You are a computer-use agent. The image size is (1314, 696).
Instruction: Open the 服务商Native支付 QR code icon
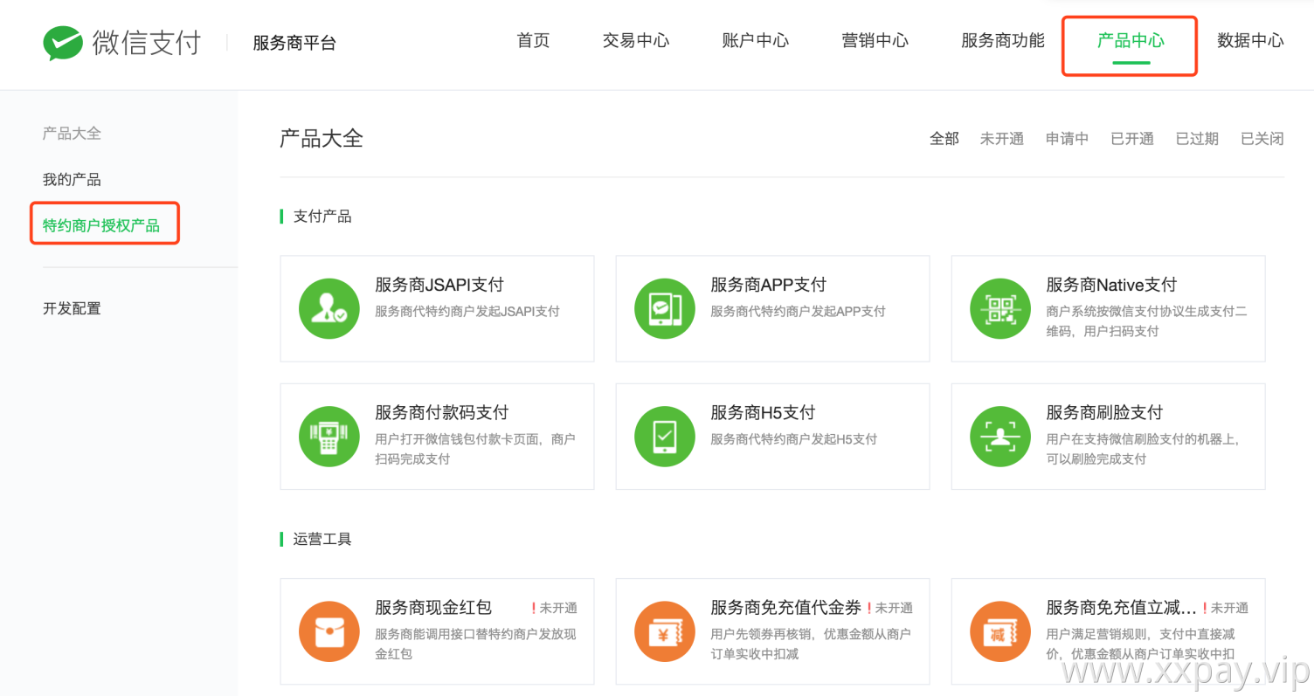pos(1000,308)
